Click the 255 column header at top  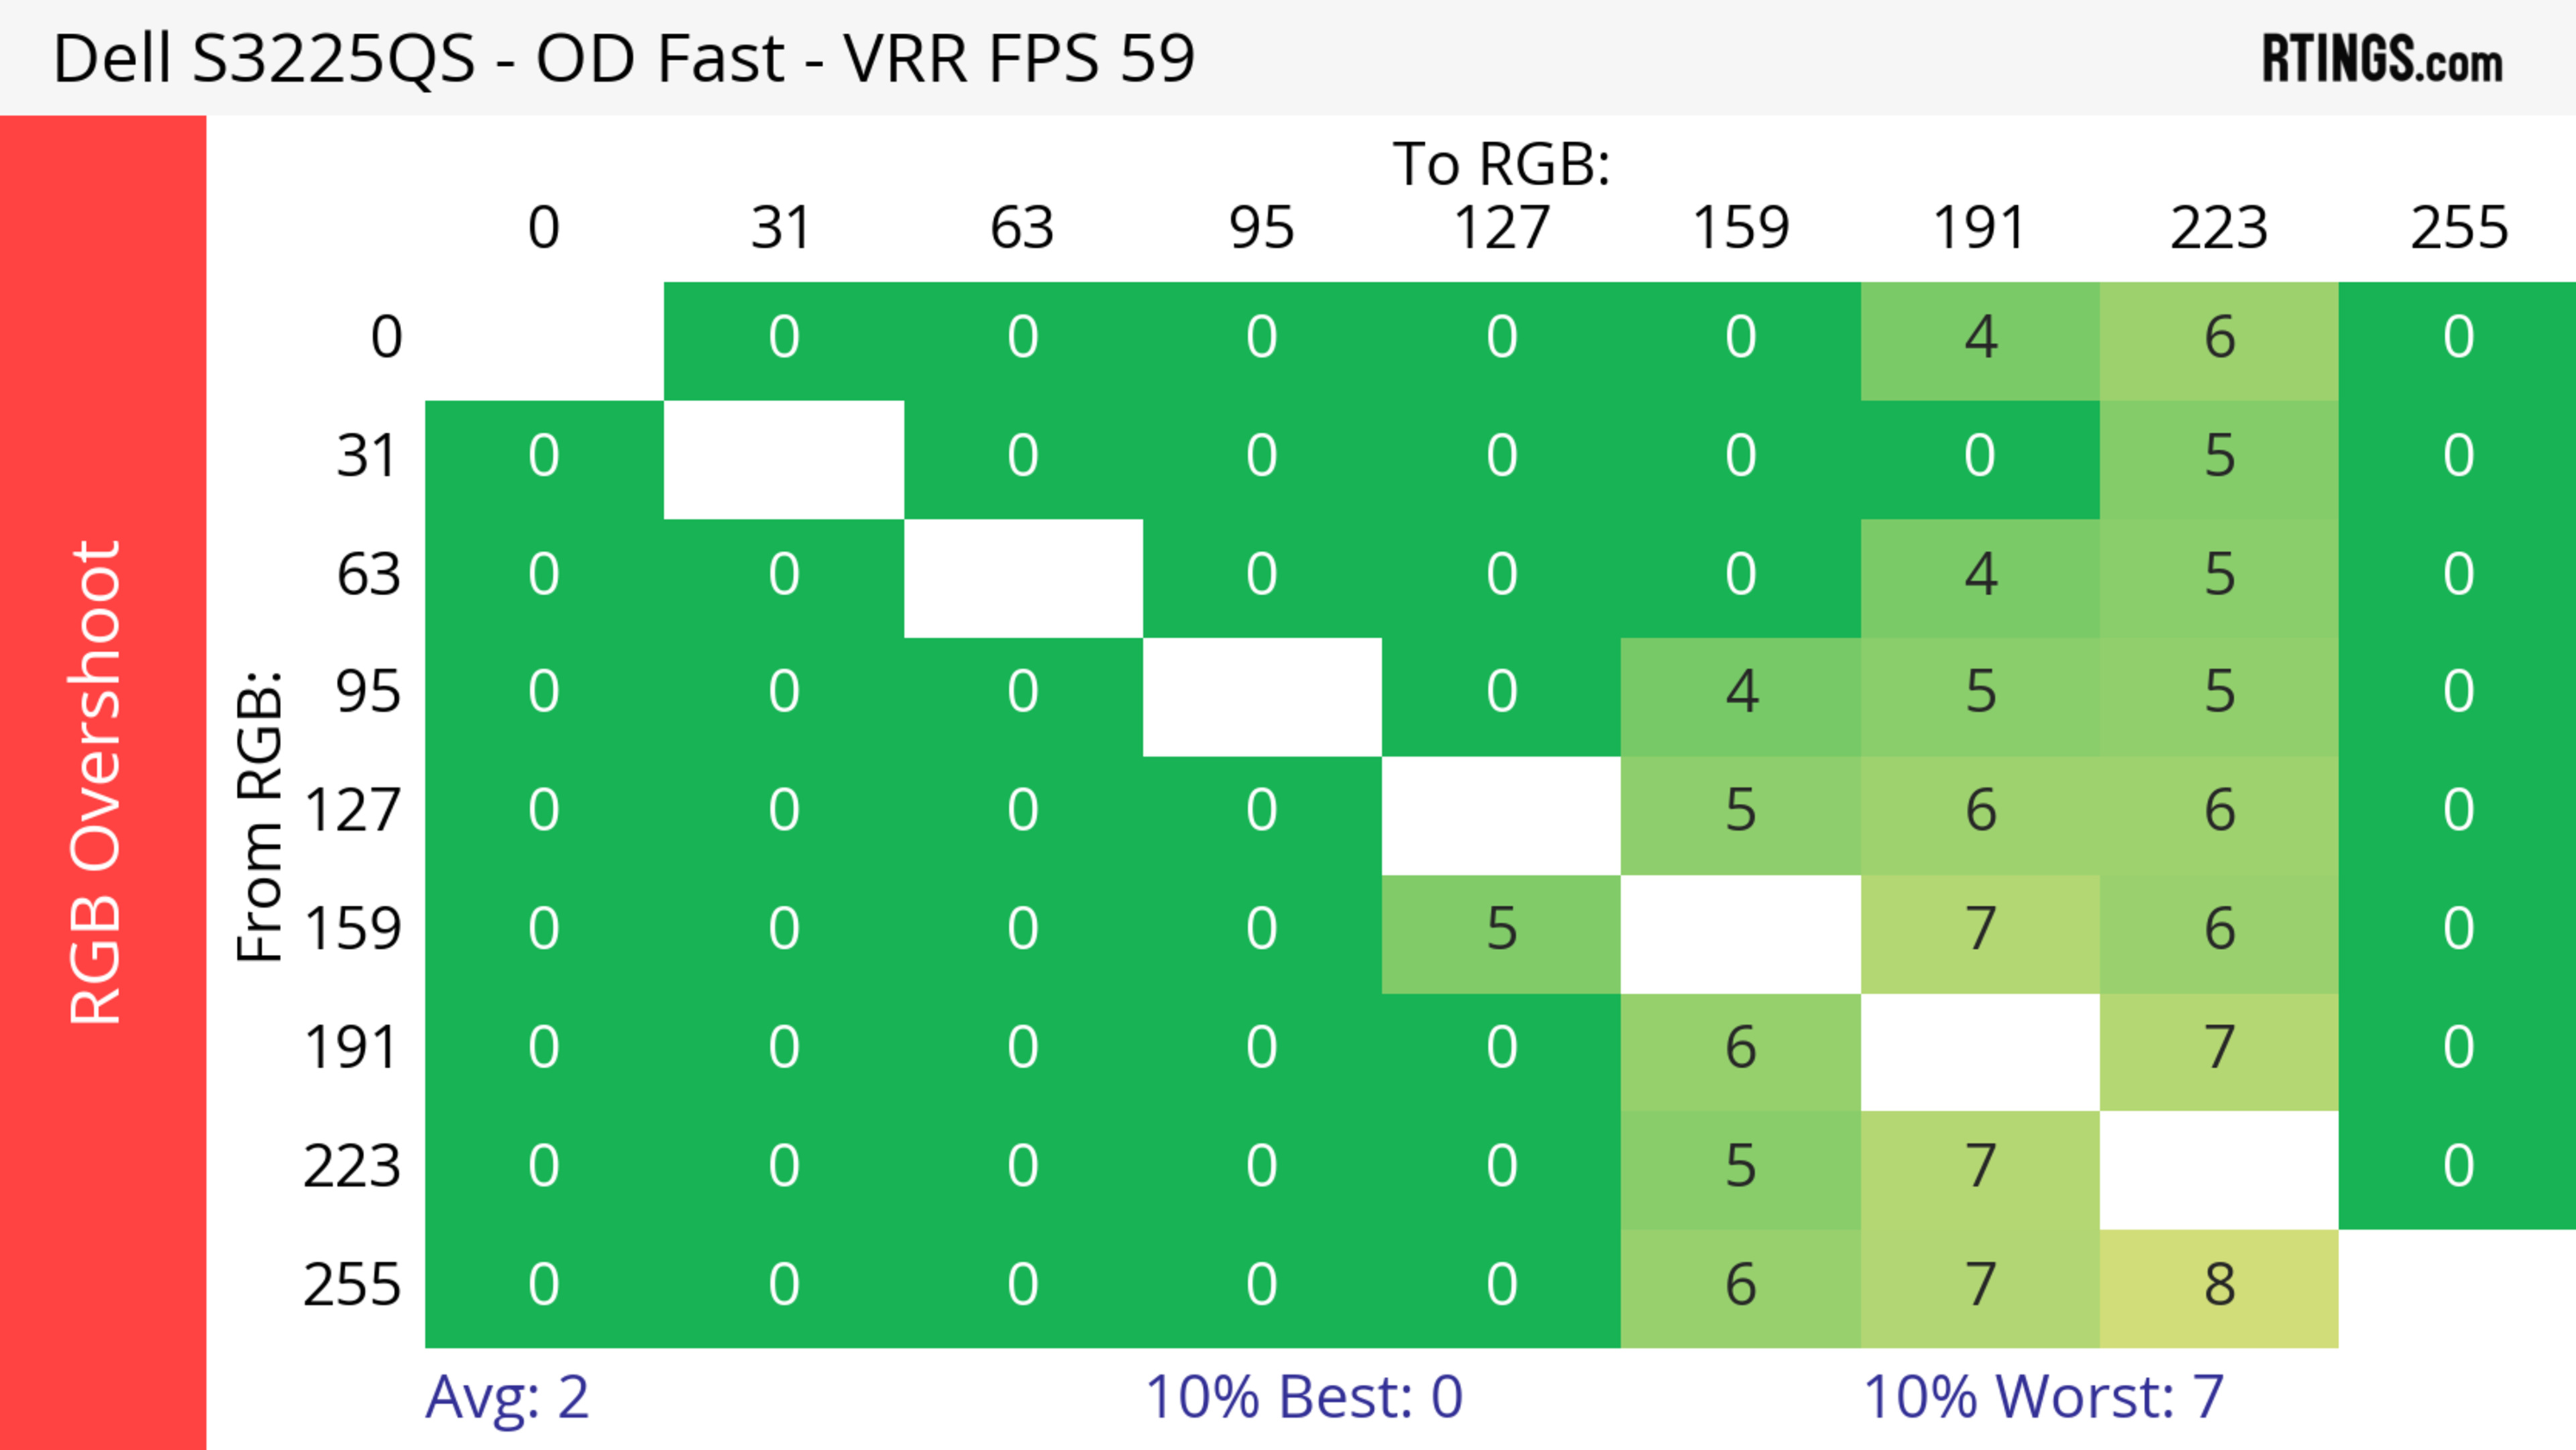pos(2458,228)
